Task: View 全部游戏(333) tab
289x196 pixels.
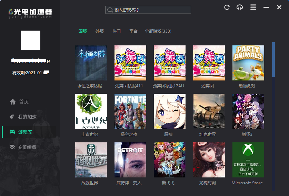Action: 158,31
